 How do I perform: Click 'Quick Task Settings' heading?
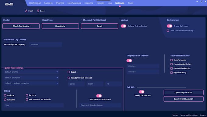[14, 68]
